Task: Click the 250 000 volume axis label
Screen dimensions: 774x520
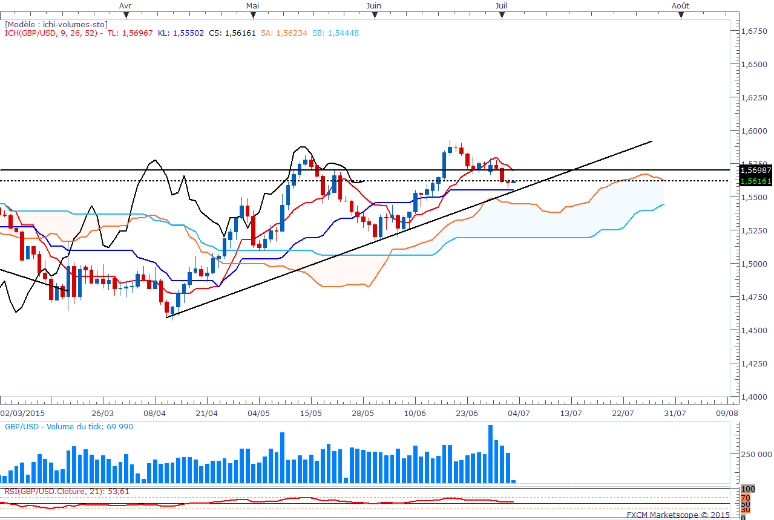Action: (756, 454)
